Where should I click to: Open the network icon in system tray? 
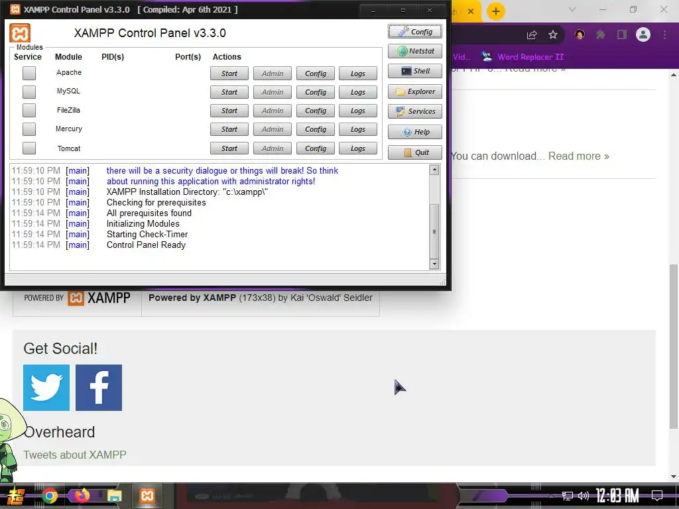click(x=568, y=496)
